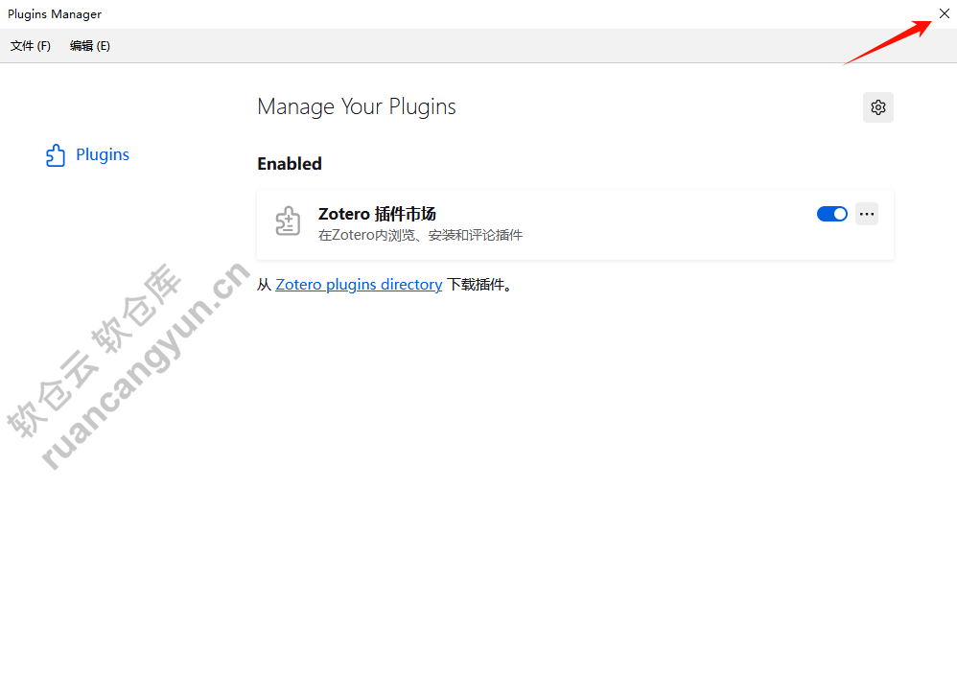Close the Plugins Manager window
Image resolution: width=957 pixels, height=698 pixels.
tap(943, 13)
